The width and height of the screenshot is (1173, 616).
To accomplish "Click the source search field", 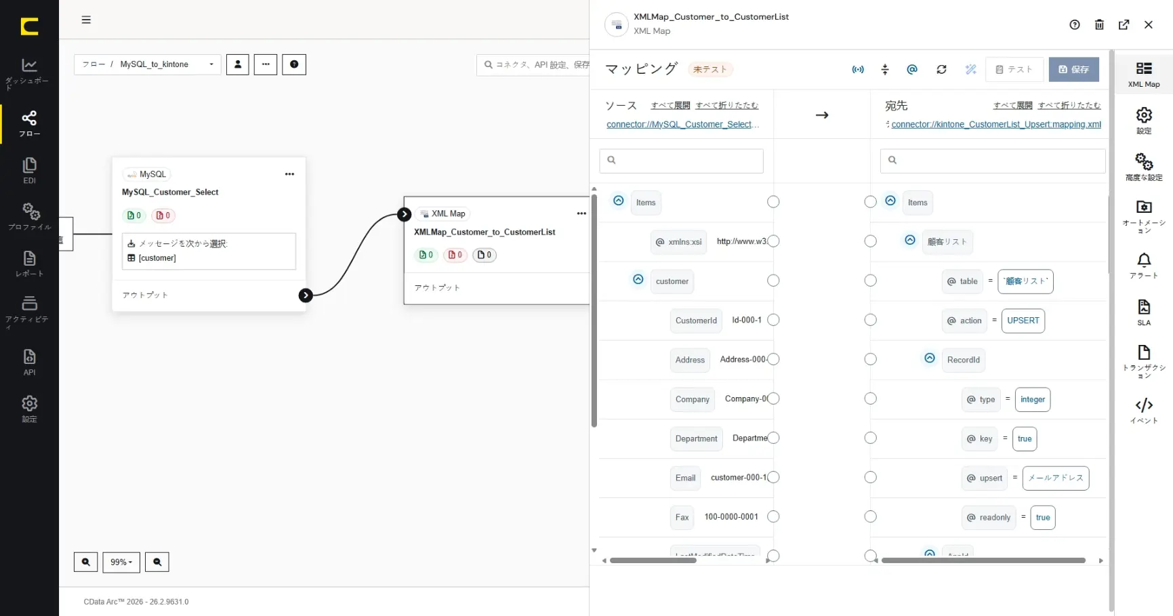I will tap(681, 161).
